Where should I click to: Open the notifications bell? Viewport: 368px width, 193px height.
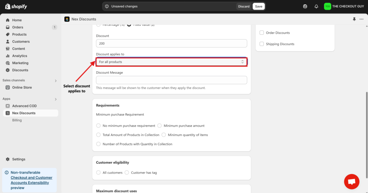coord(316,6)
